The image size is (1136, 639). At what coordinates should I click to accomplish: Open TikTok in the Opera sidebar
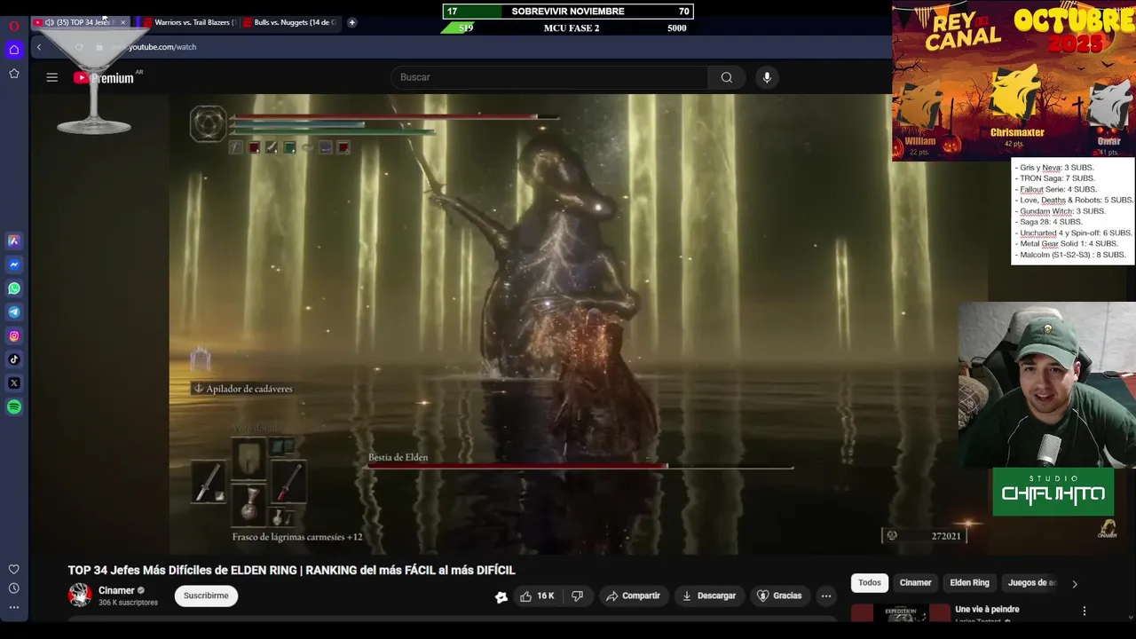[x=14, y=359]
